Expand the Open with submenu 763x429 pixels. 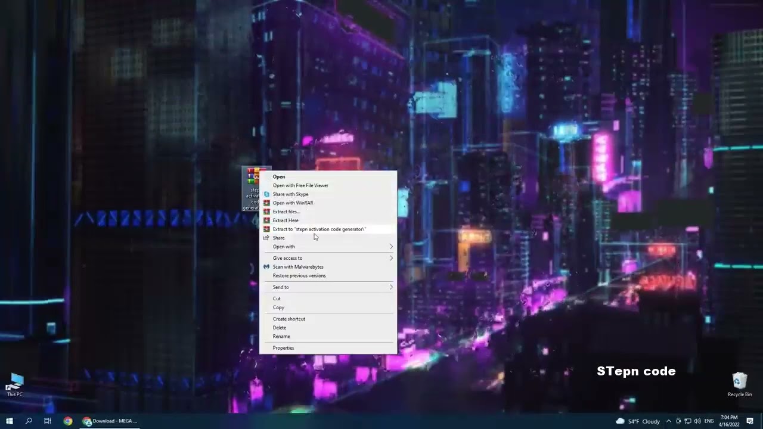pos(328,247)
